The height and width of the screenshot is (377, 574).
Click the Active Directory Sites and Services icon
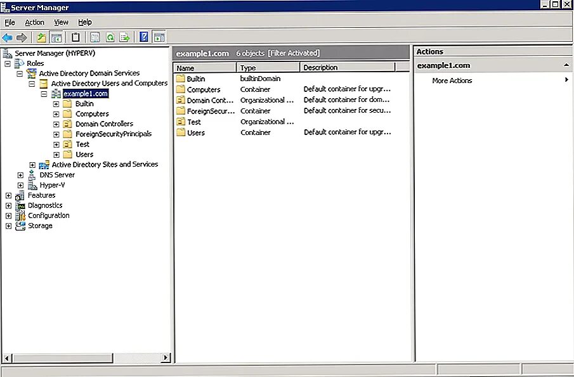point(44,165)
